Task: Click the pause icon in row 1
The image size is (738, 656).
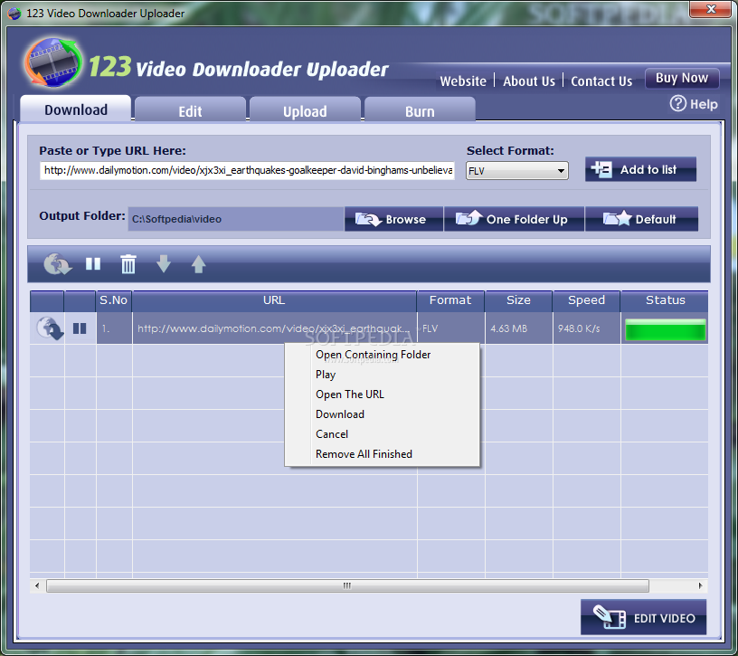Action: [80, 328]
